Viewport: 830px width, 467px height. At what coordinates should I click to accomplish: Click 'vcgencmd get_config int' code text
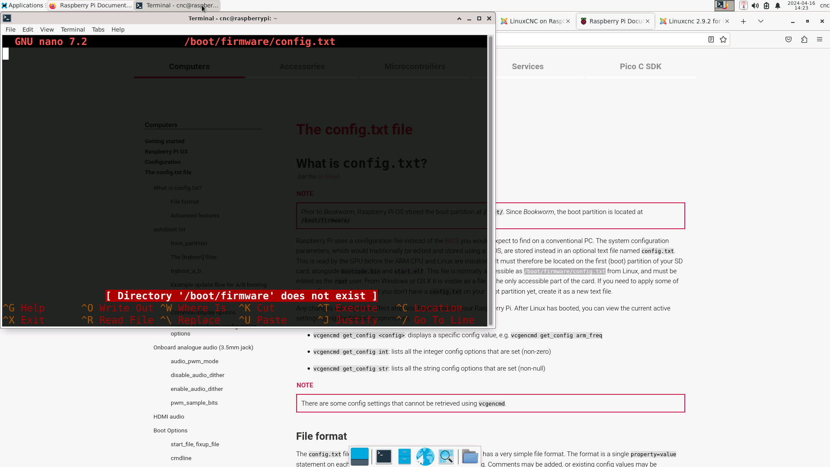(x=351, y=352)
